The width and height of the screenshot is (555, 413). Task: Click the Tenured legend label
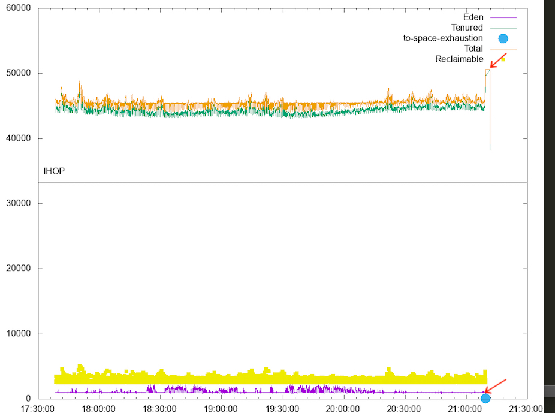[x=467, y=28]
